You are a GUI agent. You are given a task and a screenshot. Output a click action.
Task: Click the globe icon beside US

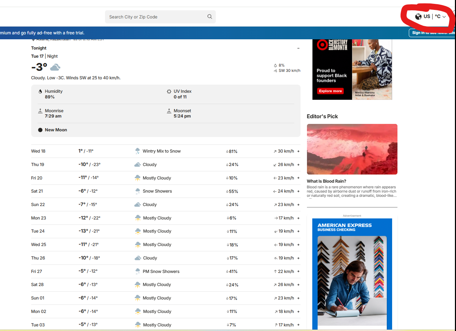pyautogui.click(x=418, y=17)
